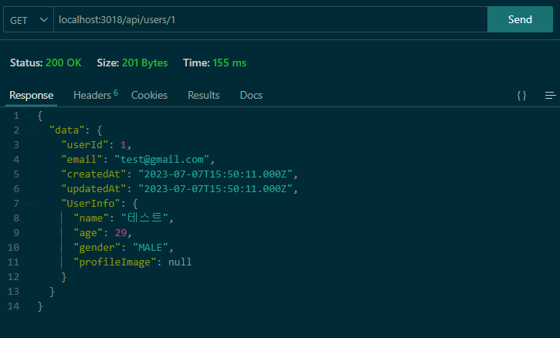Click the "userId" key
This screenshot has height=338, width=560.
(85, 144)
